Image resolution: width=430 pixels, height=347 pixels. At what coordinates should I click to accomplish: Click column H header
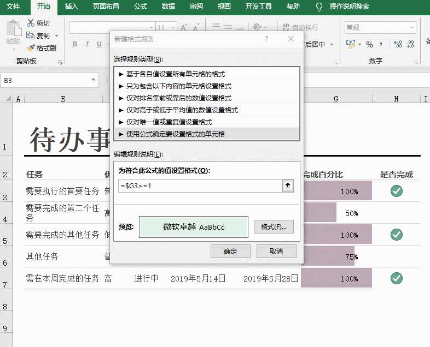pos(396,98)
